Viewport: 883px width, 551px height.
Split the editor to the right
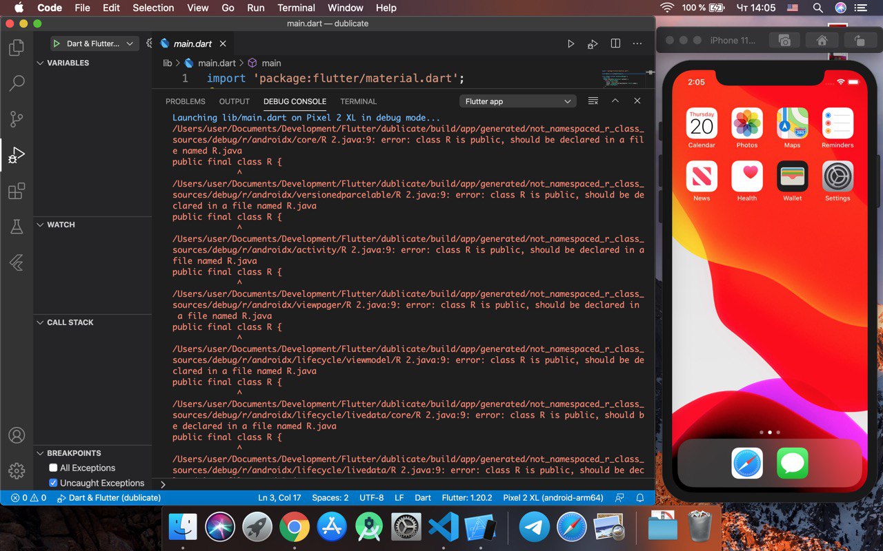(x=615, y=43)
